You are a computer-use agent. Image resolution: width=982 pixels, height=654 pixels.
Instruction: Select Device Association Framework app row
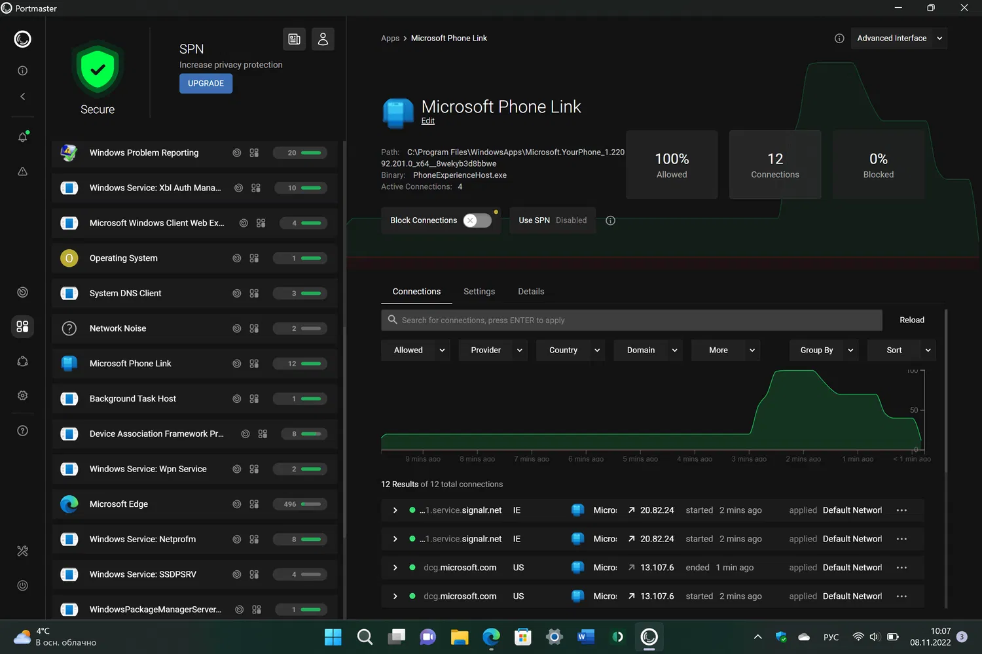(x=194, y=434)
